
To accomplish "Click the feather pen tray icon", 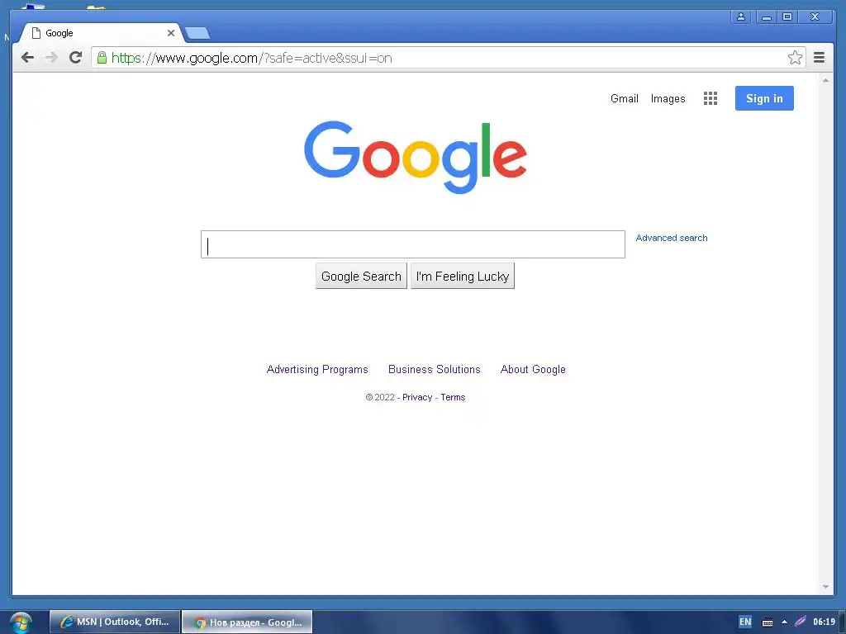I will click(x=800, y=622).
